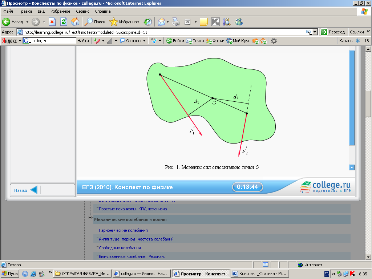This screenshot has height=279, width=372.
Task: Click the page scrollbar down arrow
Action: tap(368, 257)
